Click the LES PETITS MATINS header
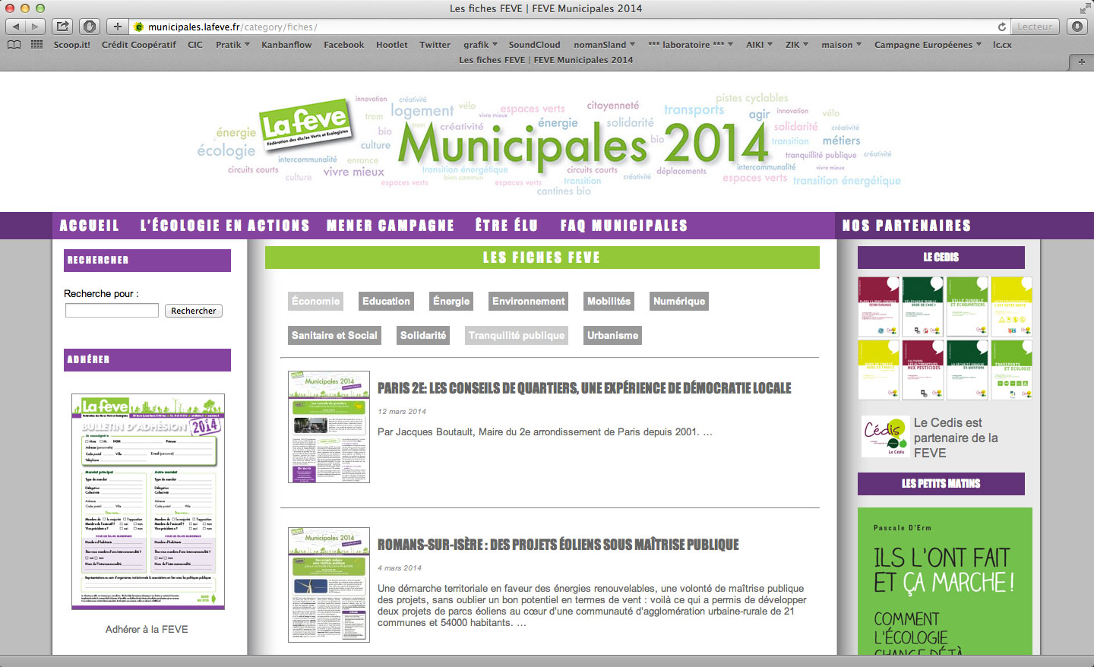 click(x=941, y=484)
